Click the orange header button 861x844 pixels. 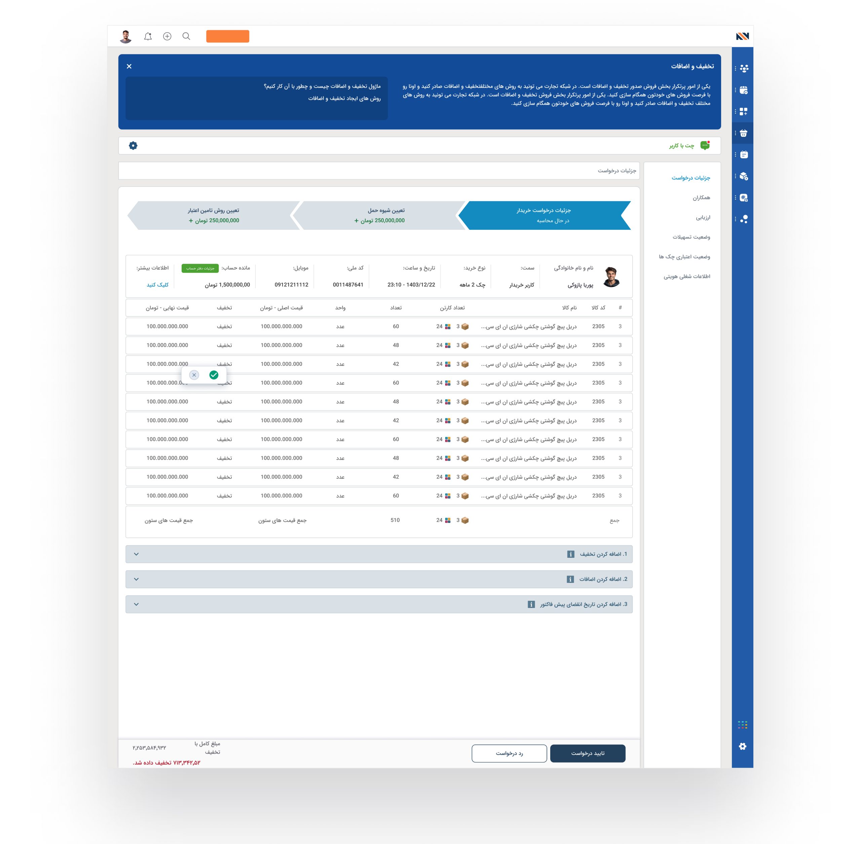pos(228,36)
